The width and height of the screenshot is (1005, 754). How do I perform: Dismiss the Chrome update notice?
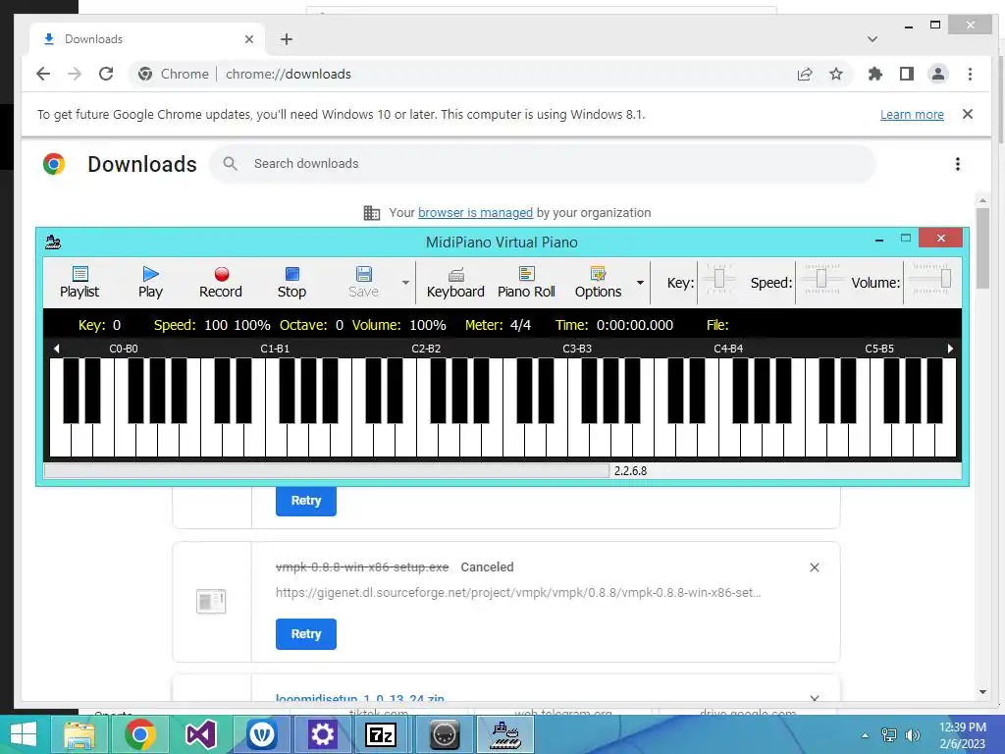(x=968, y=114)
